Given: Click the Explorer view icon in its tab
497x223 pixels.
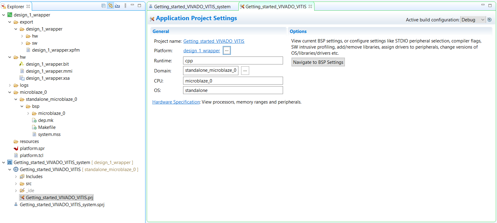Looking at the screenshot, I should [x=3, y=6].
